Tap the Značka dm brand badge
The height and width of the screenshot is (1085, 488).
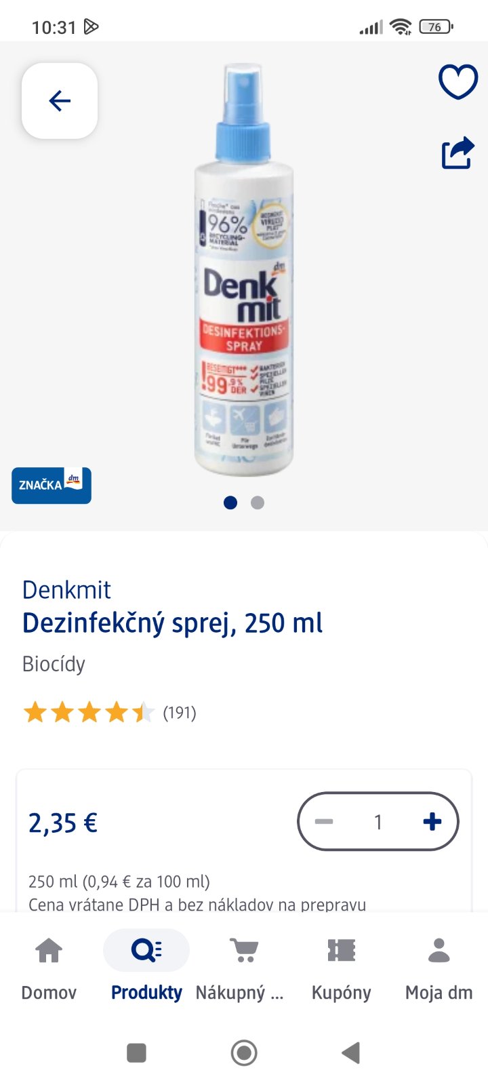coord(52,486)
